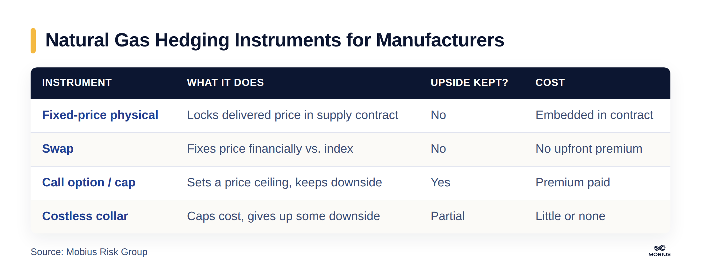Select the Costless collar label
701x270 pixels.
pyautogui.click(x=85, y=216)
